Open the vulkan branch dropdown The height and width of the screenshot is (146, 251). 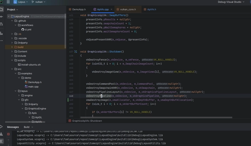38,2
